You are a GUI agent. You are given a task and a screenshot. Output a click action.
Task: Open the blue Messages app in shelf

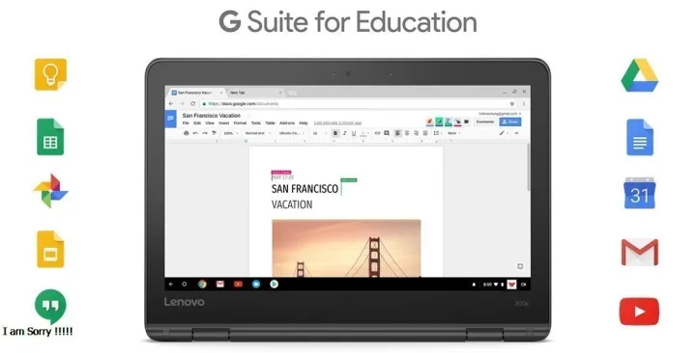tap(256, 285)
